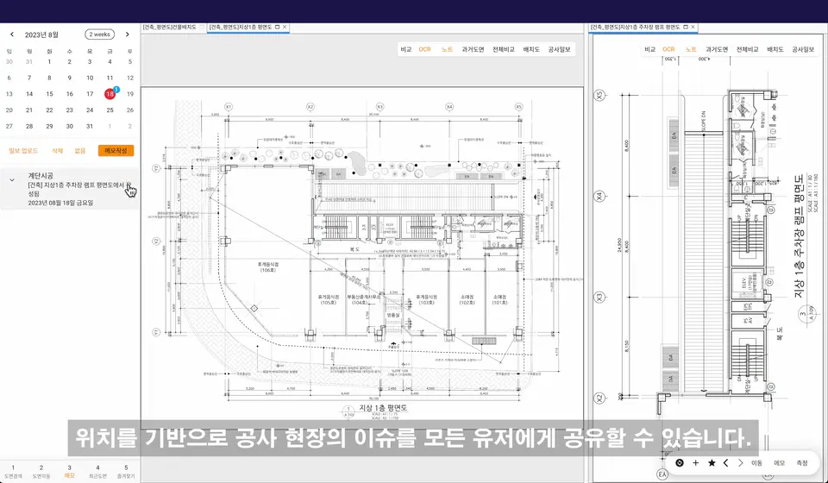
Task: Toggle 노트 in left drawing toolbar
Action: click(x=448, y=49)
